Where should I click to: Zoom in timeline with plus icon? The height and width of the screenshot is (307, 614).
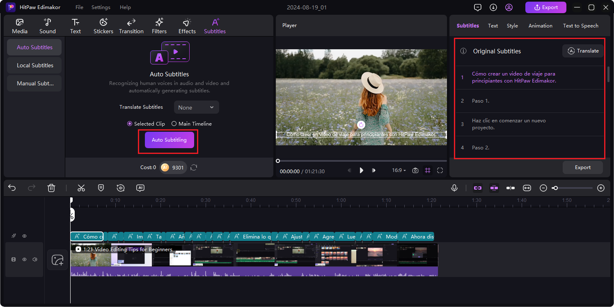click(601, 188)
